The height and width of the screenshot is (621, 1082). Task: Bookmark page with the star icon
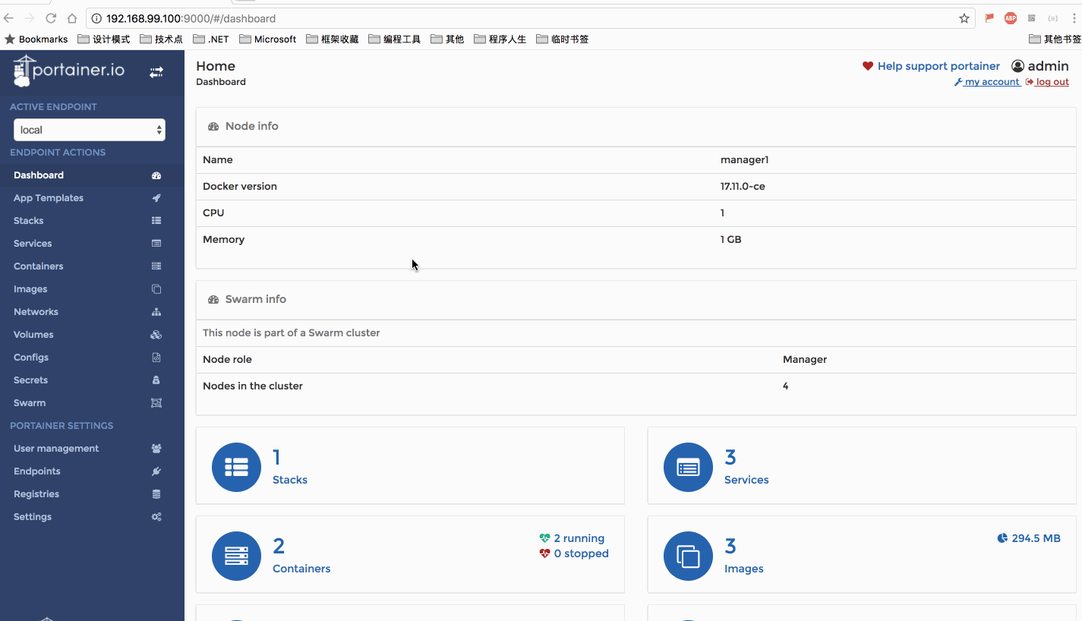[964, 18]
